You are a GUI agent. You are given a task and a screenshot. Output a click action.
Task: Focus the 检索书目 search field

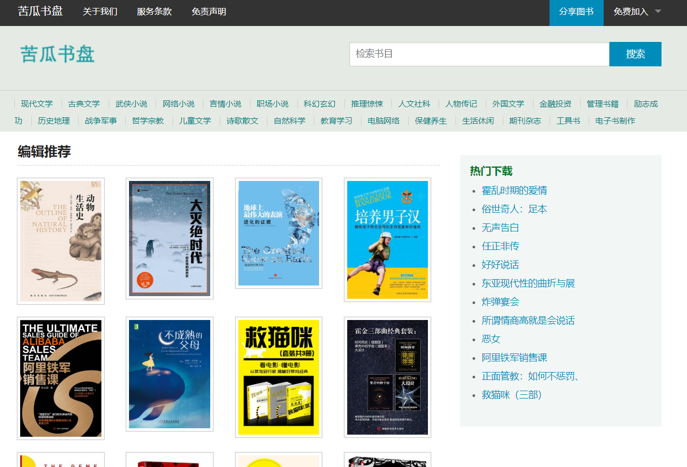tap(479, 54)
